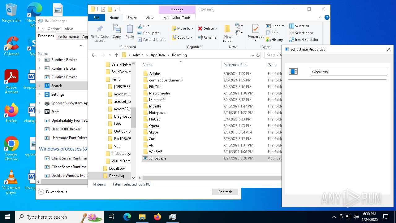
Task: Expand the Search process row
Action: [40, 86]
